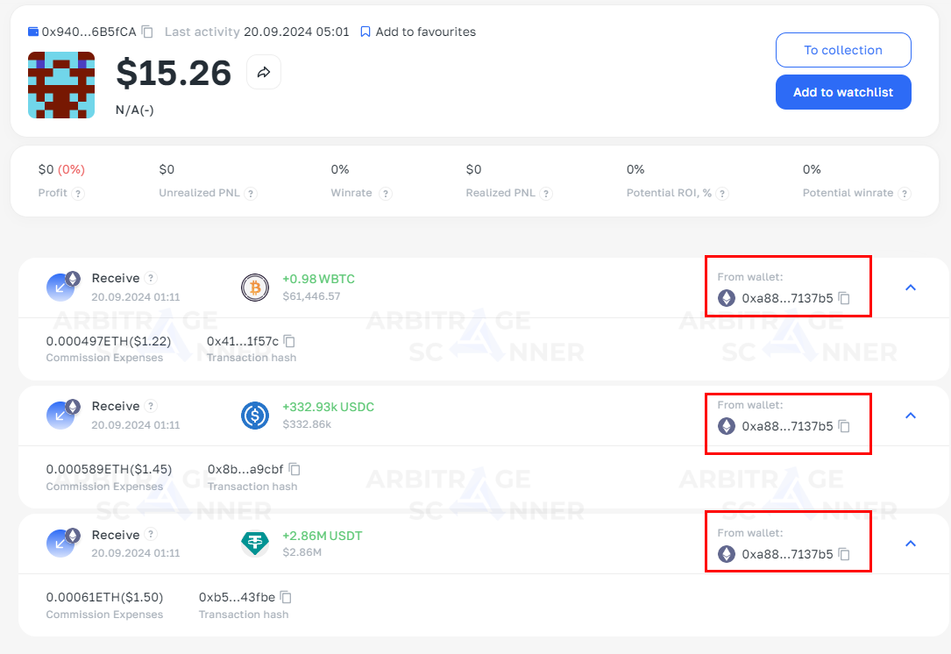This screenshot has width=951, height=654.
Task: Click the share arrow next to $15.26
Action: tap(264, 73)
